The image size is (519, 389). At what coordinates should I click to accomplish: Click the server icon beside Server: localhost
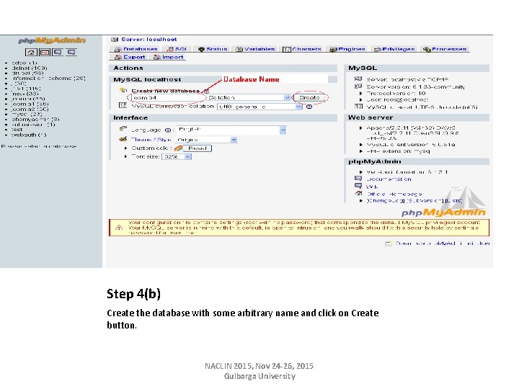(x=115, y=40)
